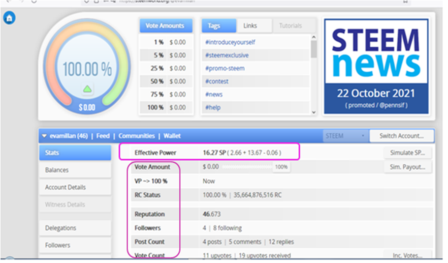This screenshot has width=448, height=263.
Task: Open the STEEM news banner
Action: click(x=376, y=66)
